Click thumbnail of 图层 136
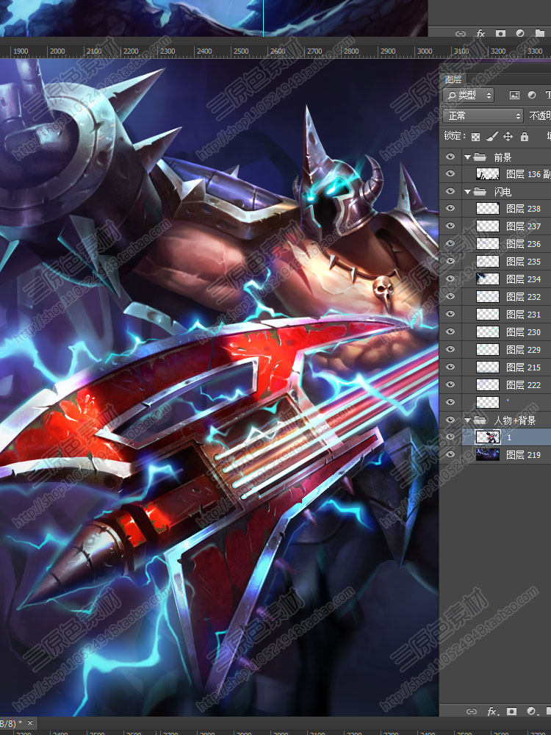This screenshot has width=551, height=735. [488, 174]
